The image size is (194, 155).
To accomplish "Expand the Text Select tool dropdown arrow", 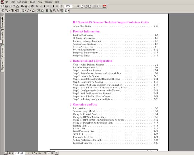I will (15, 11).
